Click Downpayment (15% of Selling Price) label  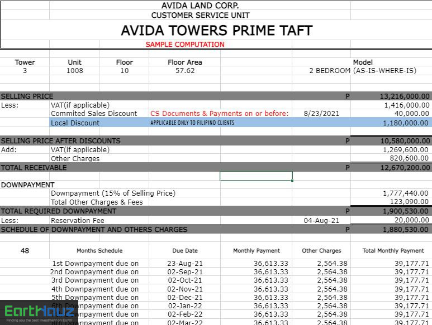pos(113,193)
